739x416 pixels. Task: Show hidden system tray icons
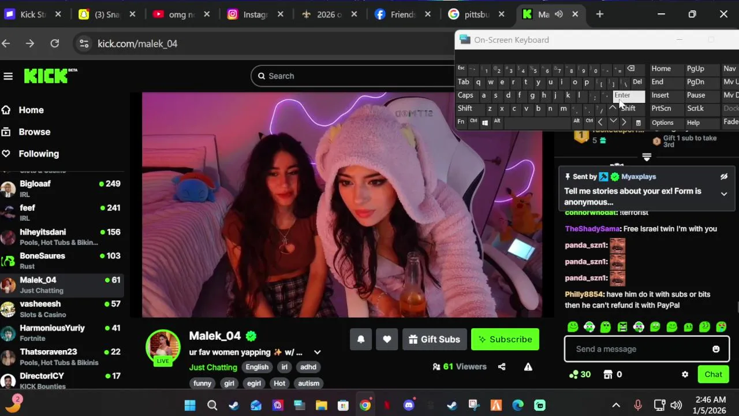616,405
